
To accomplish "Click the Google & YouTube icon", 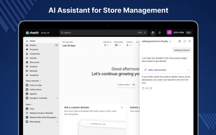I will (27, 98).
